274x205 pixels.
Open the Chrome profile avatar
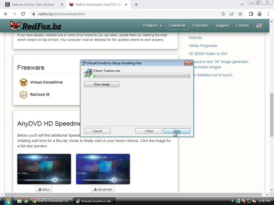click(260, 14)
